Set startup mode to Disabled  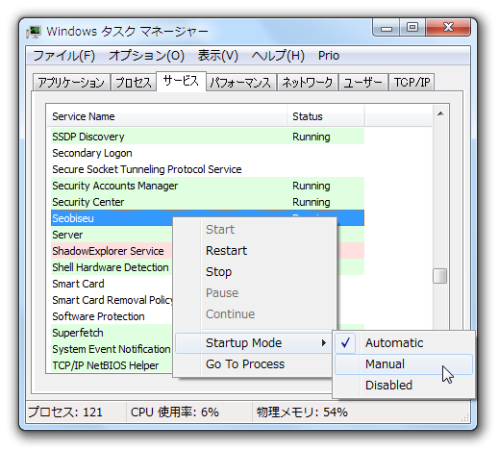pyautogui.click(x=404, y=386)
